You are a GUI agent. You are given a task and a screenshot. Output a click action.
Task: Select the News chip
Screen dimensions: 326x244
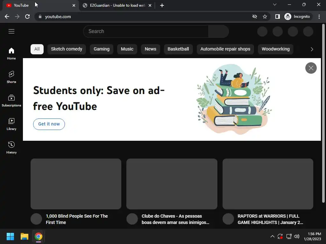pyautogui.click(x=151, y=49)
